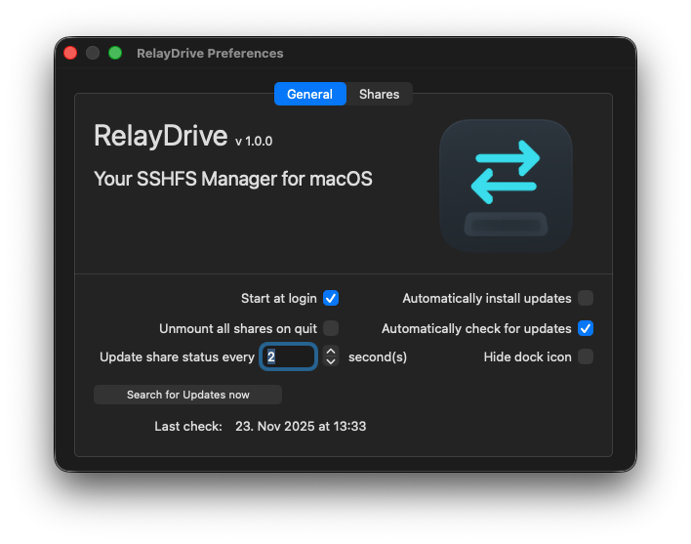The width and height of the screenshot is (691, 544).
Task: Enable Automatically install updates
Action: pos(586,298)
